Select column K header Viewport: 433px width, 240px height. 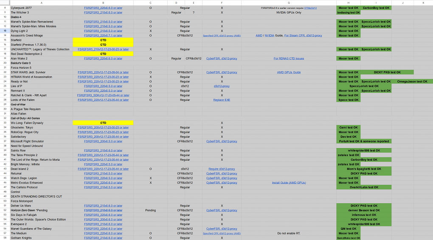[423, 3]
